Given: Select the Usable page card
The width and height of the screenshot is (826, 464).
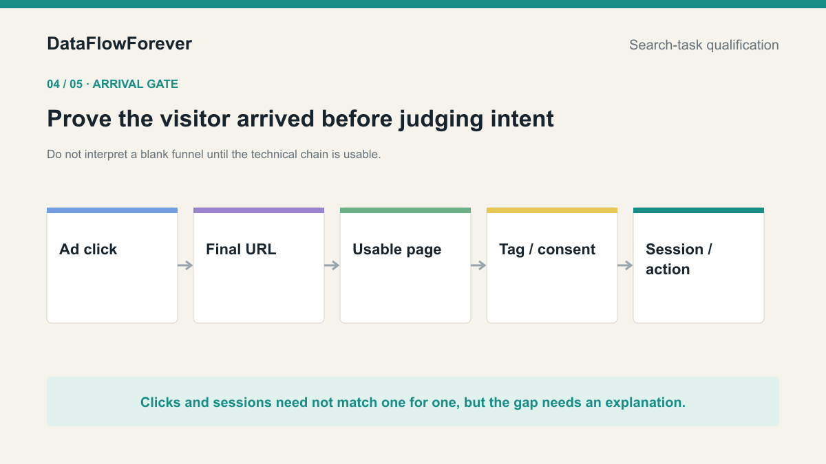Looking at the screenshot, I should [405, 265].
